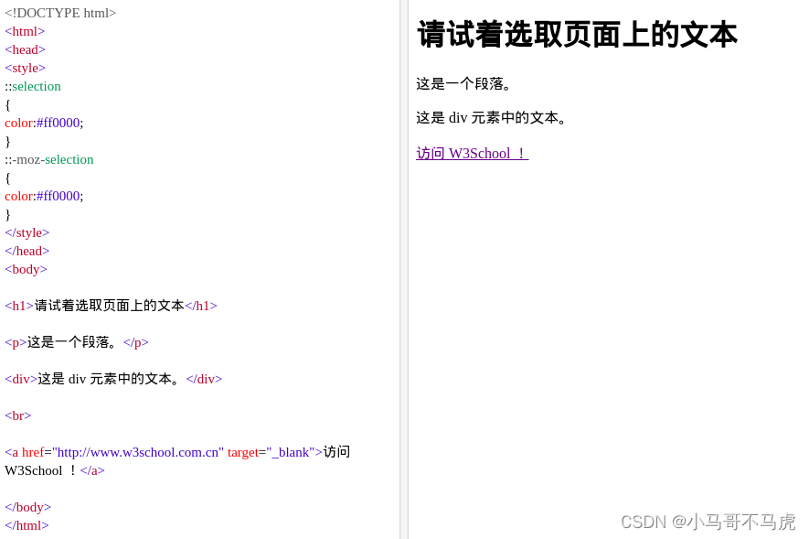Click the closing </body> tag line

pyautogui.click(x=27, y=507)
